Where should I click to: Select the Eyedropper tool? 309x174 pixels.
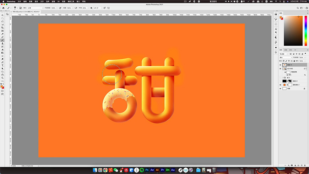(x=2, y=34)
